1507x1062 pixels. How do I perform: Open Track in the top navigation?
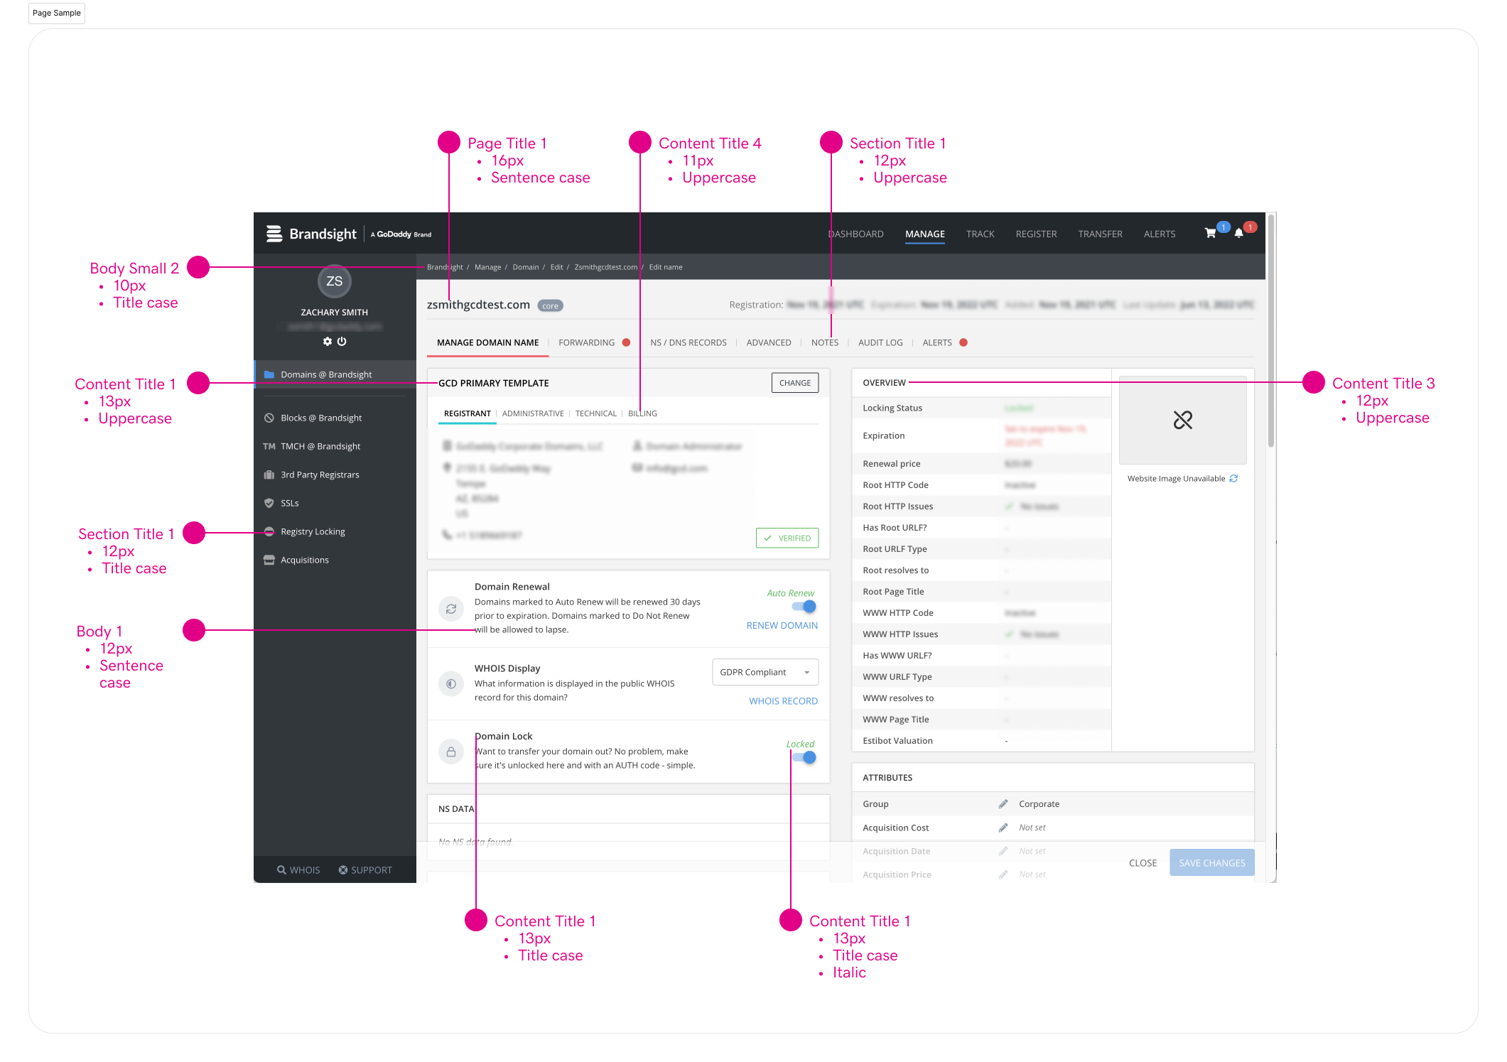(x=980, y=234)
